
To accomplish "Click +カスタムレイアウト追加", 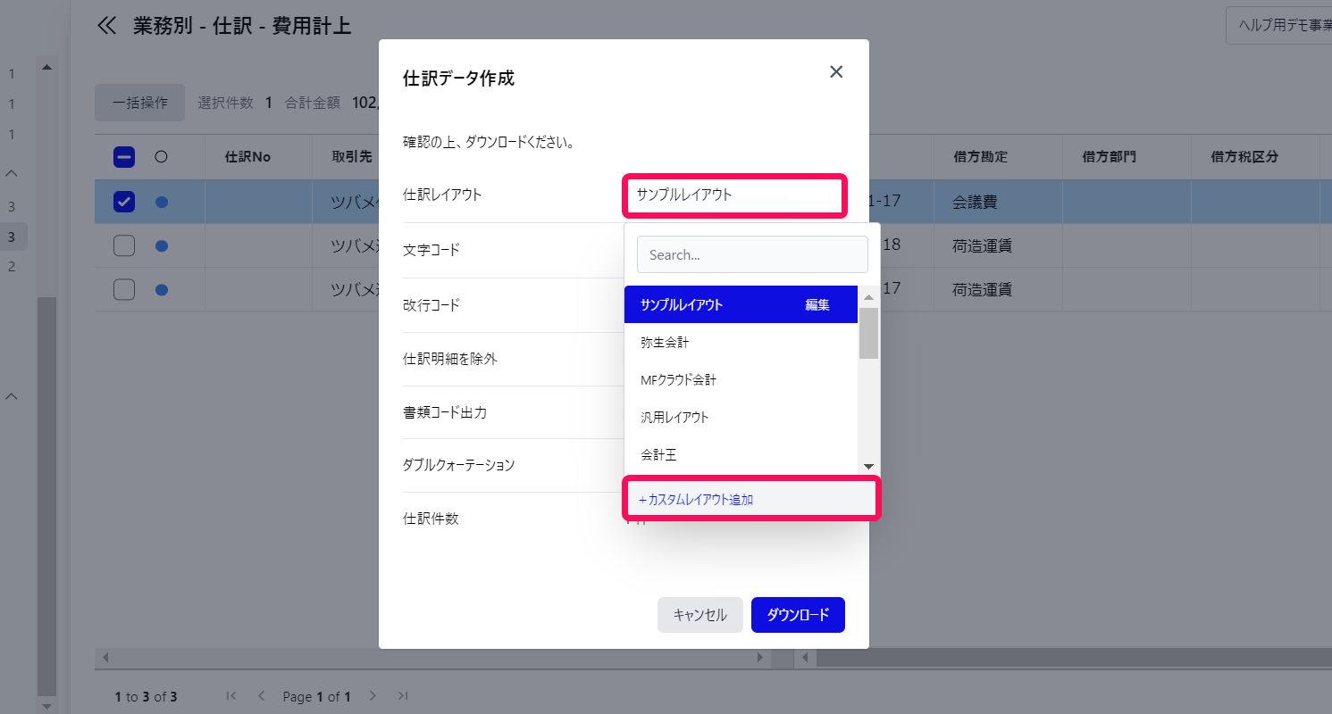I will coord(751,499).
